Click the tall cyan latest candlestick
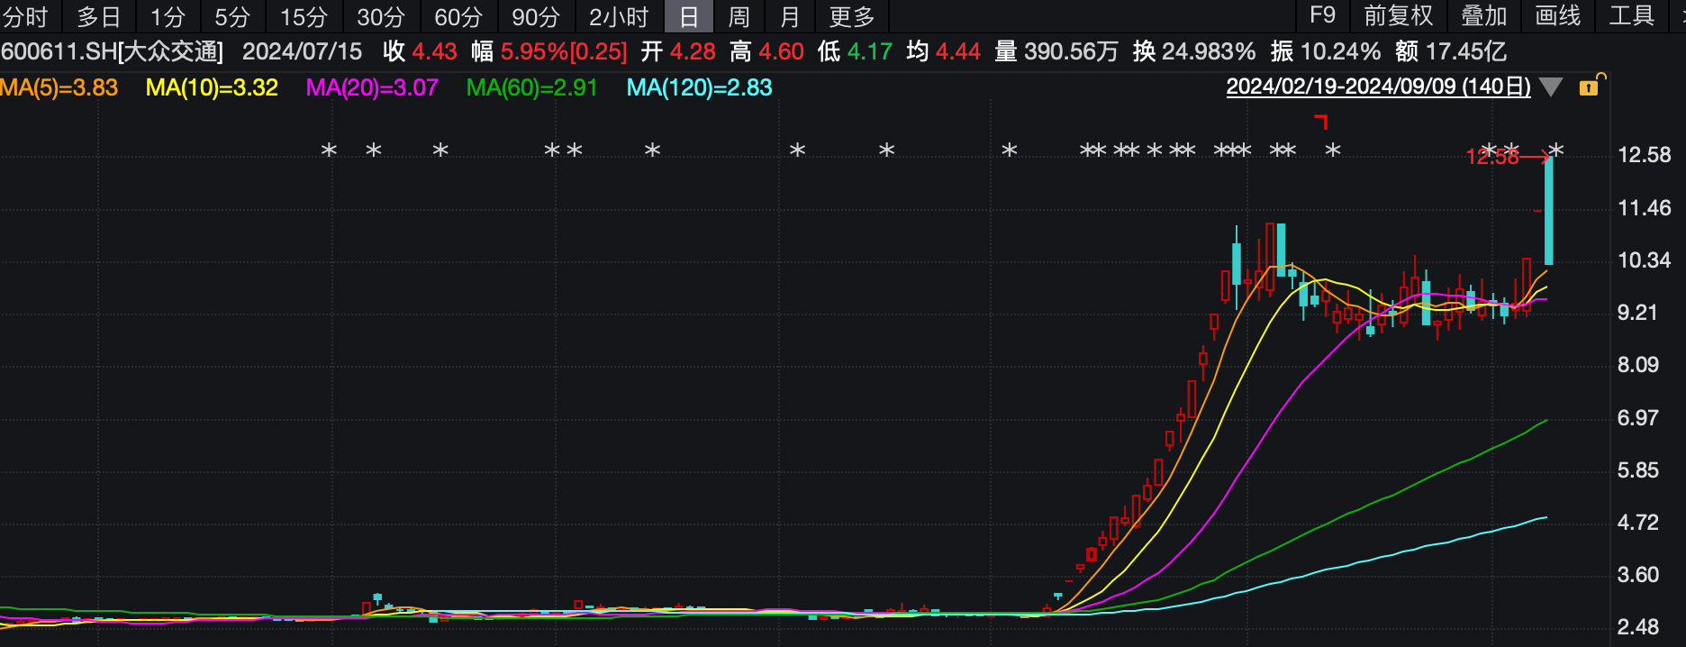The width and height of the screenshot is (1686, 647). coord(1549,211)
